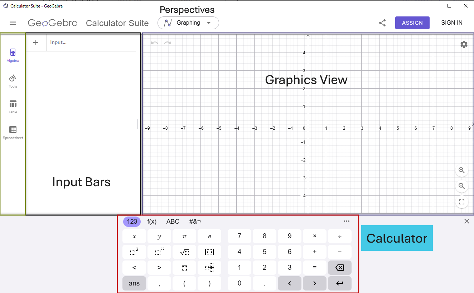Switch to the f(x) keyboard tab
The image size is (474, 293).
click(x=151, y=222)
